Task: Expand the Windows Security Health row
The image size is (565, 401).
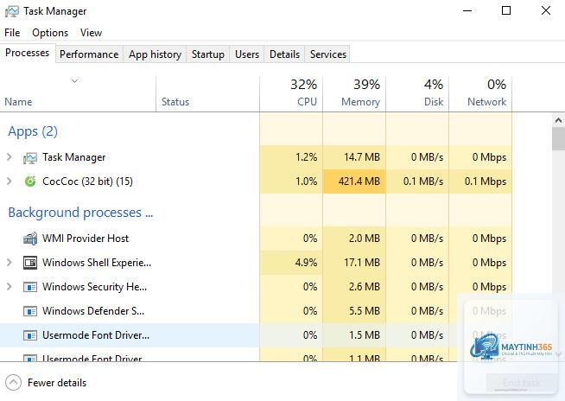Action: (x=10, y=287)
